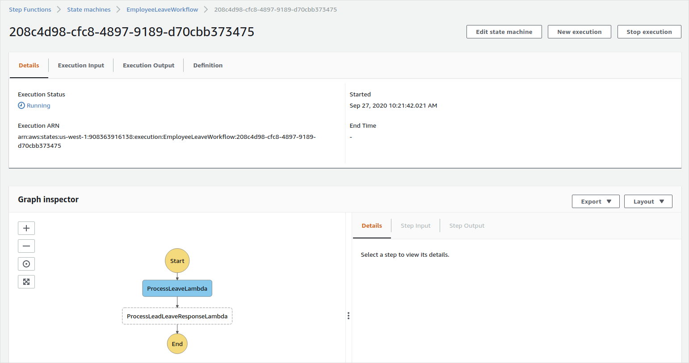The height and width of the screenshot is (363, 689).
Task: Start a New execution
Action: (579, 32)
